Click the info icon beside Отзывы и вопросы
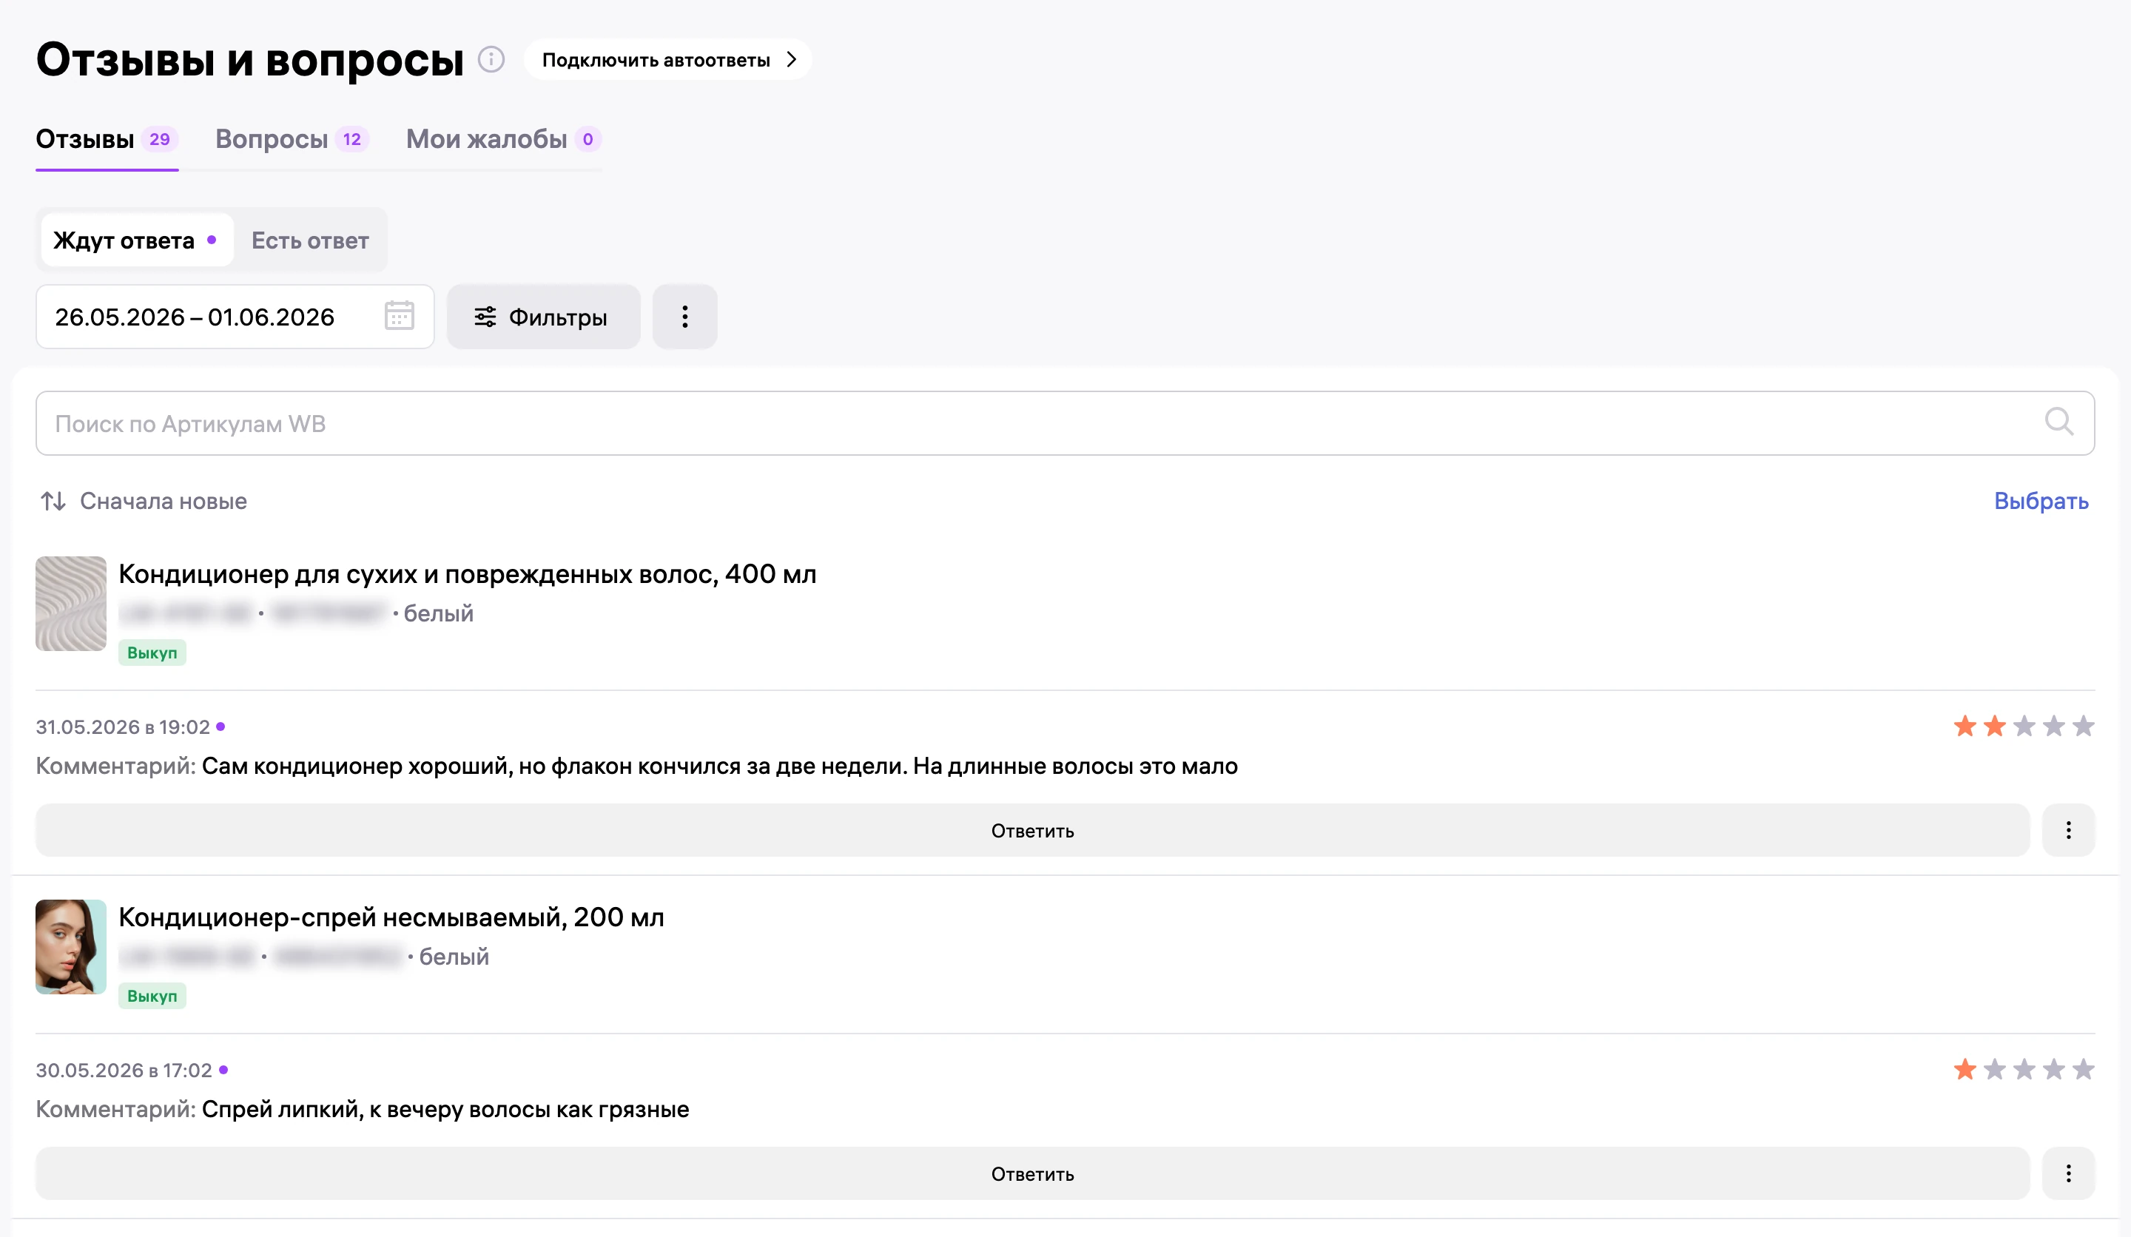Viewport: 2131px width, 1237px height. [491, 59]
